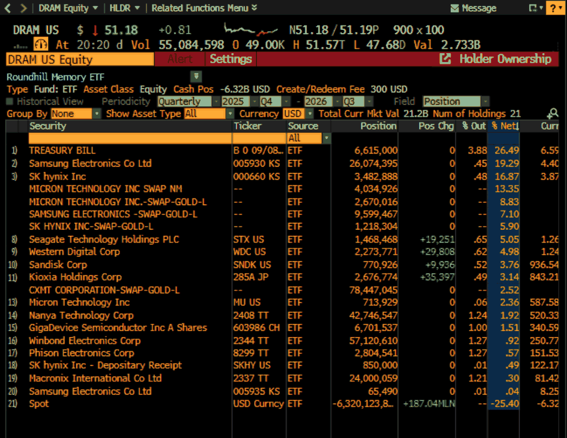
Task: Select Winbond Electronics Corp row
Action: [282, 341]
